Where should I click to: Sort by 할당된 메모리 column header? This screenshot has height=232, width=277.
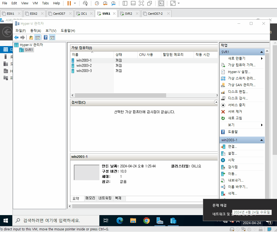tap(177, 55)
